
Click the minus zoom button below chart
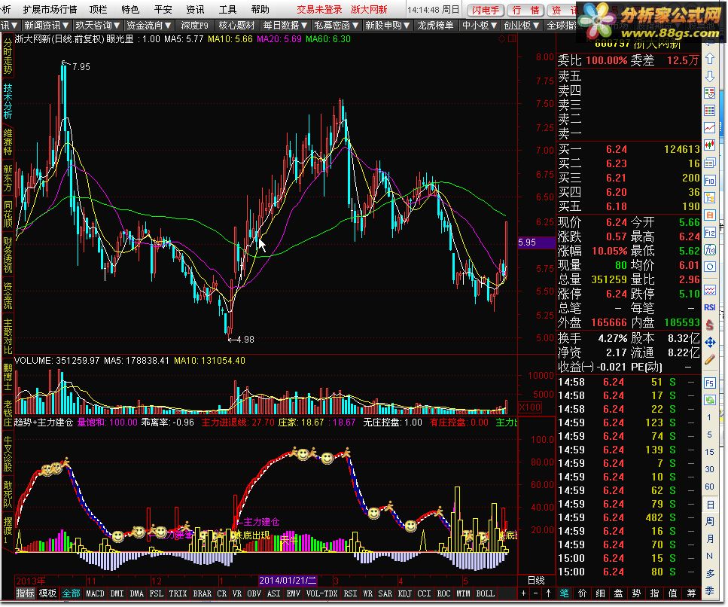coord(536,593)
